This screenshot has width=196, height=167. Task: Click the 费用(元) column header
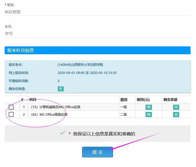click(143, 100)
